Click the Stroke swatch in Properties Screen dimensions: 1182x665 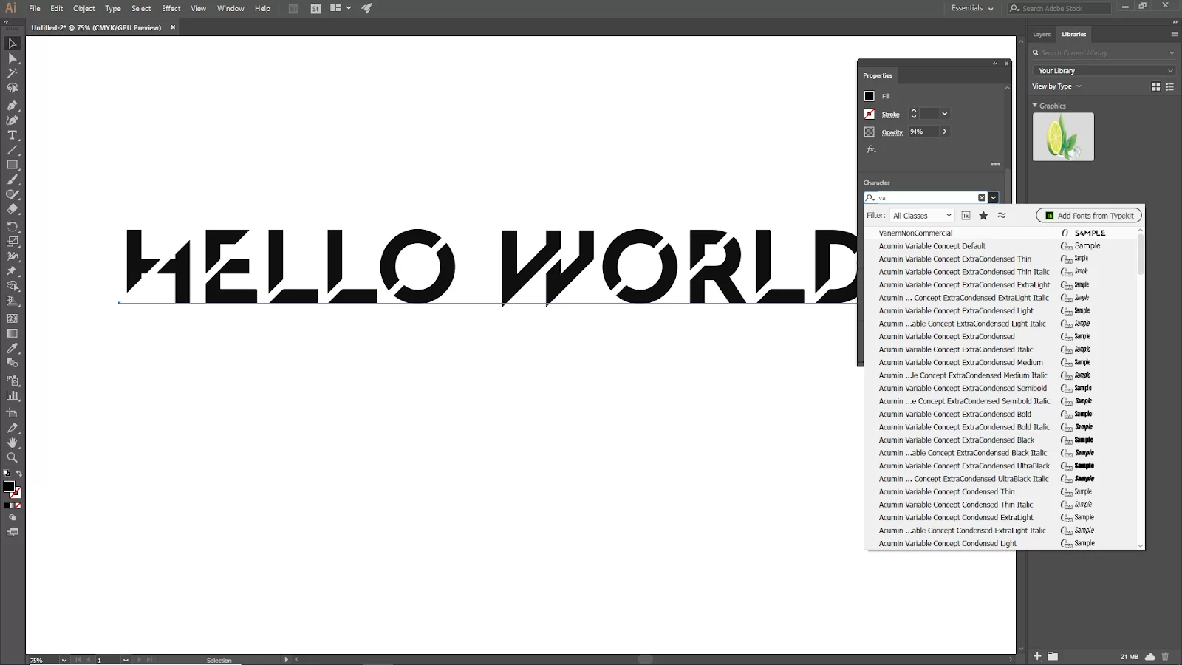click(x=870, y=114)
